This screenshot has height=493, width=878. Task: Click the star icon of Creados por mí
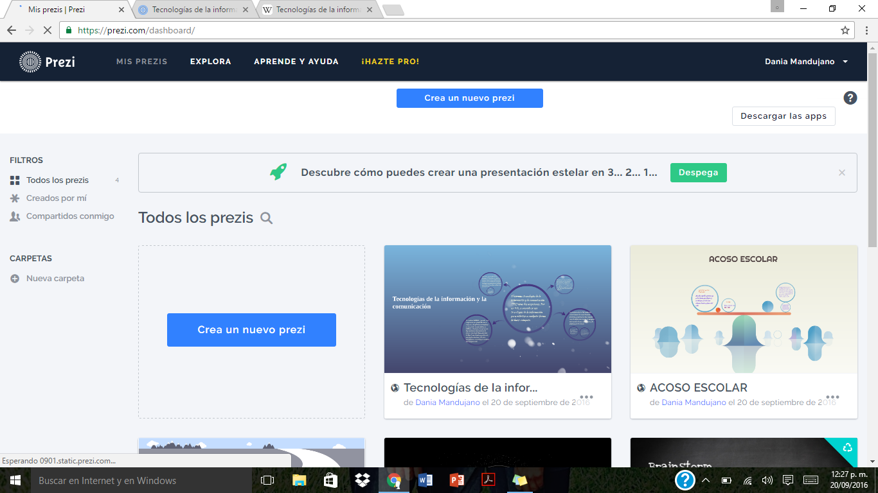coord(15,198)
